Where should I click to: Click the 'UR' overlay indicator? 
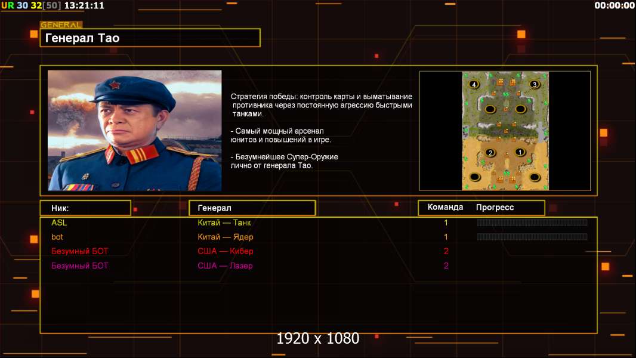(x=7, y=5)
